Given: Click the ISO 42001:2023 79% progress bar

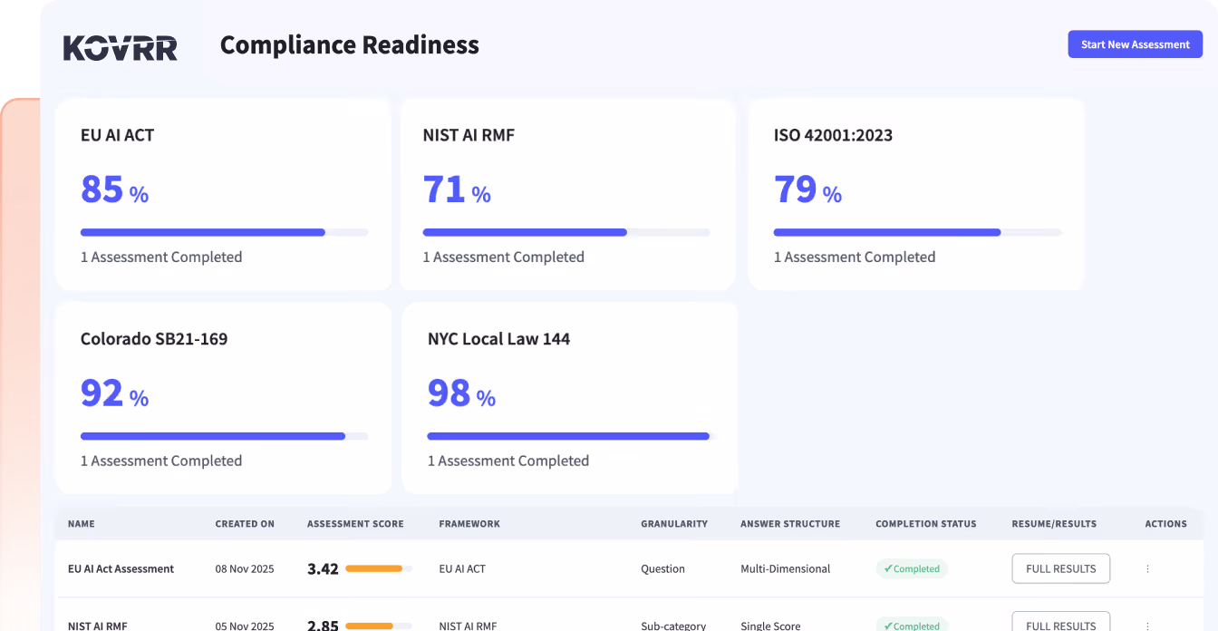Looking at the screenshot, I should point(917,233).
